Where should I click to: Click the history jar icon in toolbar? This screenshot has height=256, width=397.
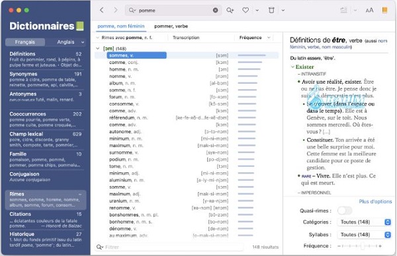point(271,11)
